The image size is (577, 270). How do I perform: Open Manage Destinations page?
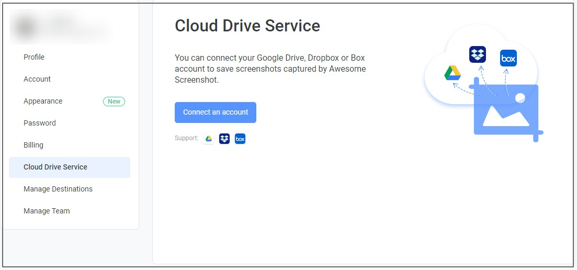coord(58,189)
